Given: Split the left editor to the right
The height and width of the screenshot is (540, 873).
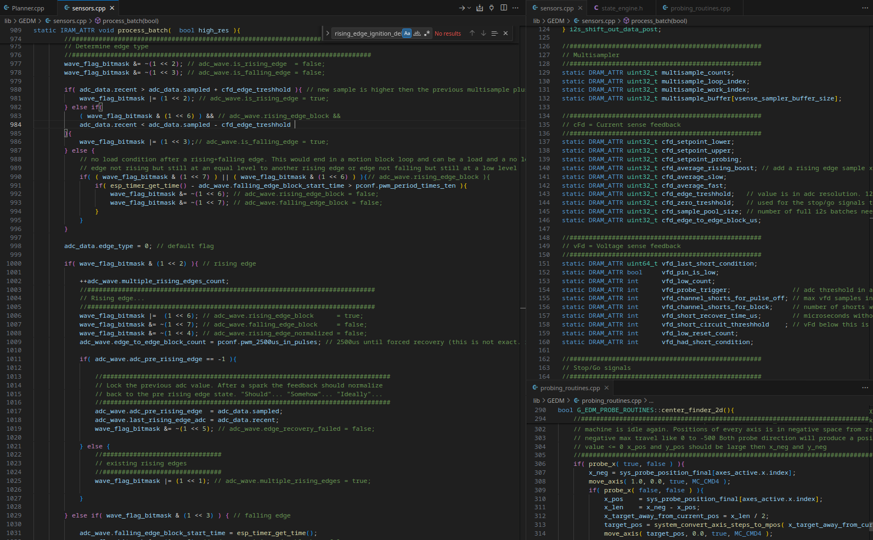Looking at the screenshot, I should [504, 8].
